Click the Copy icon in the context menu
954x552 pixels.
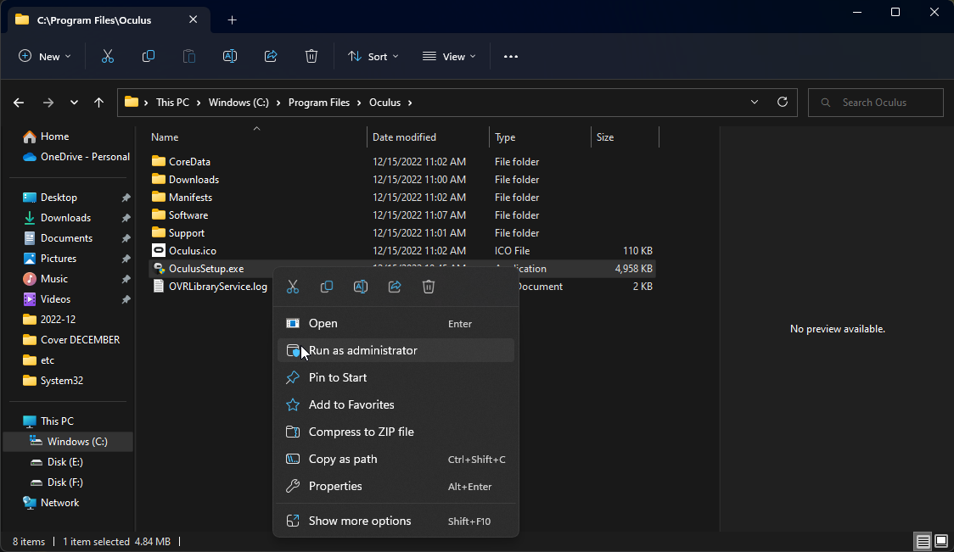(327, 287)
